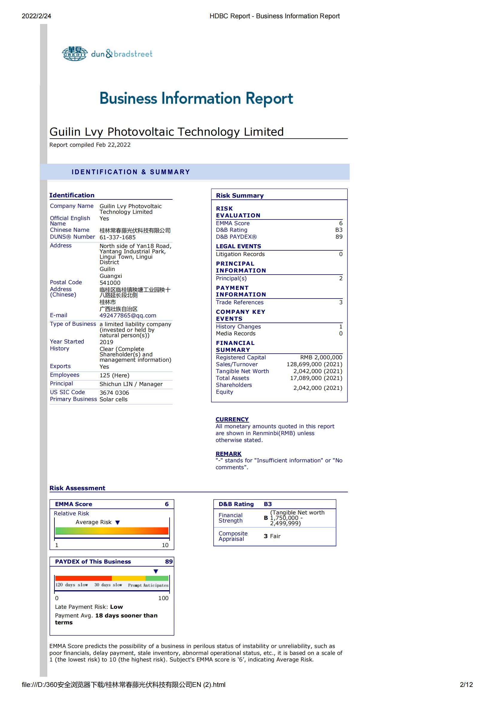This screenshot has height=701, width=495.
Task: Click the REMARK heading link
Action: point(229,454)
